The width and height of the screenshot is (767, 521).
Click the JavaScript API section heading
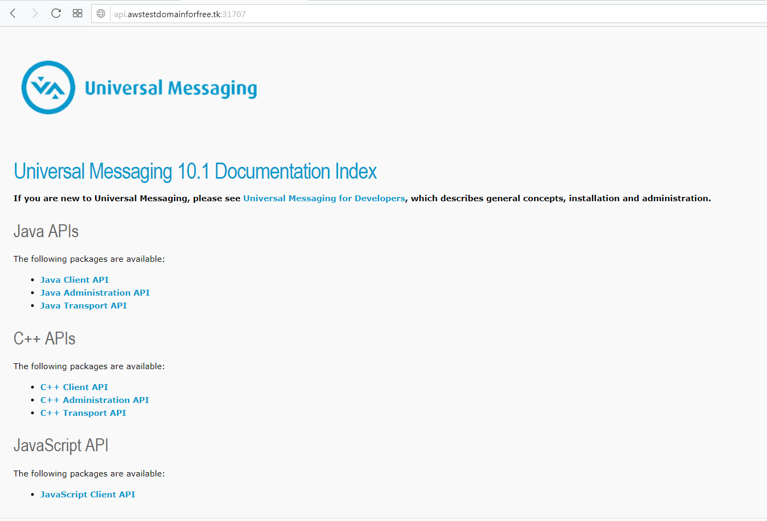tap(61, 446)
